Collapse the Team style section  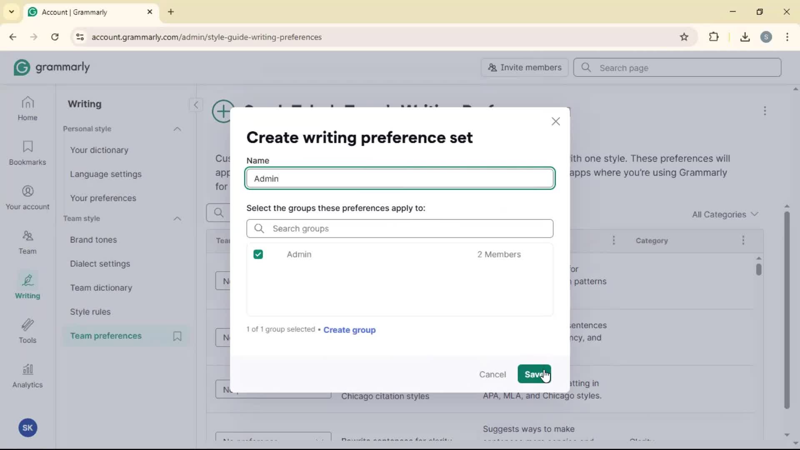(x=177, y=219)
